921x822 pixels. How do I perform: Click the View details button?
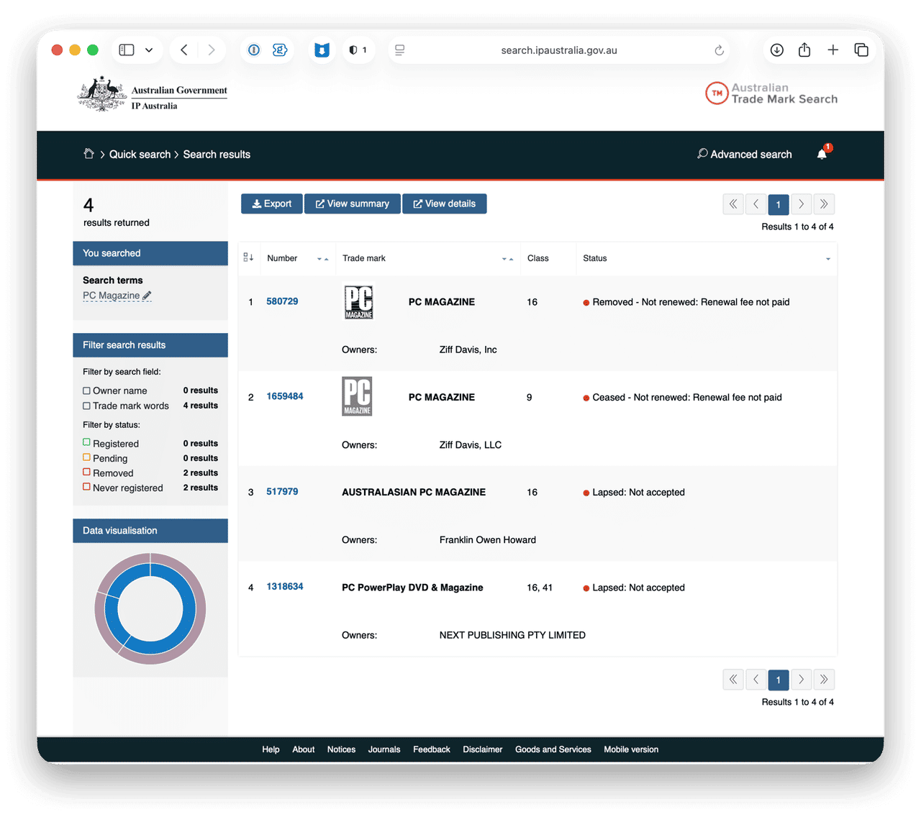(x=445, y=204)
